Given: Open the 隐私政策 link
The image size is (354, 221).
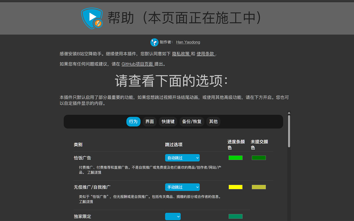Looking at the screenshot, I should 181,54.
